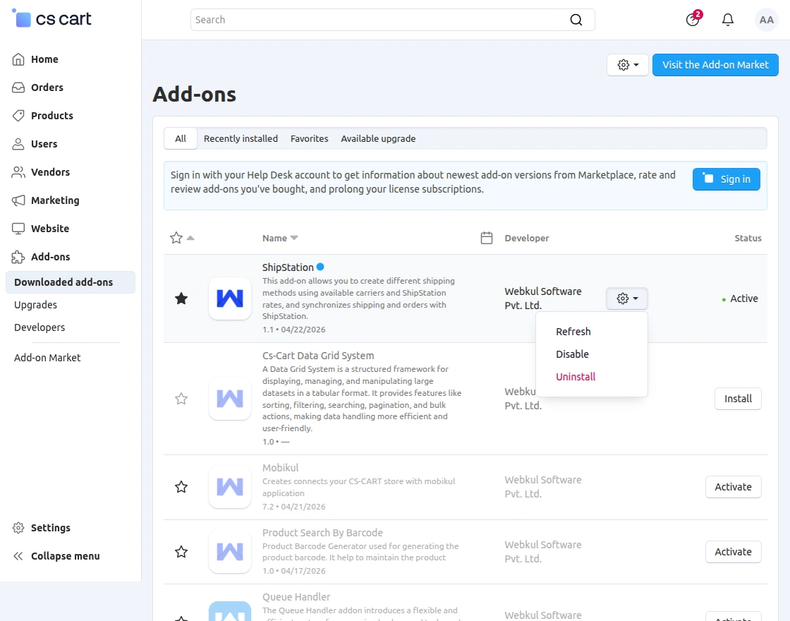
Task: Open Add-on Market sidebar link
Action: pyautogui.click(x=47, y=358)
